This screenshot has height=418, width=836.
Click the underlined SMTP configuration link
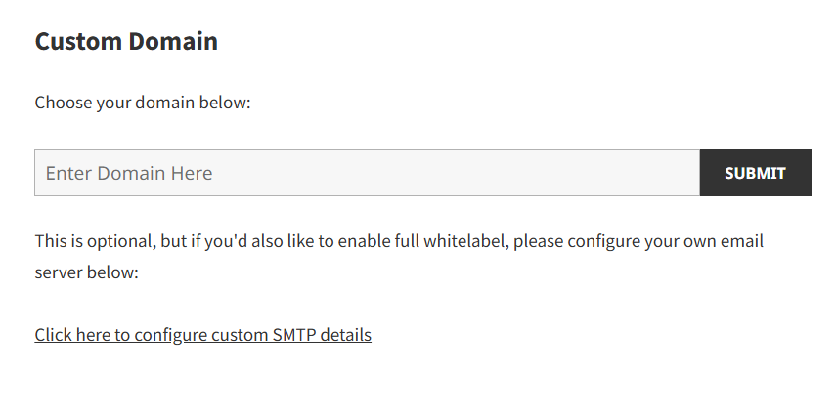point(202,335)
